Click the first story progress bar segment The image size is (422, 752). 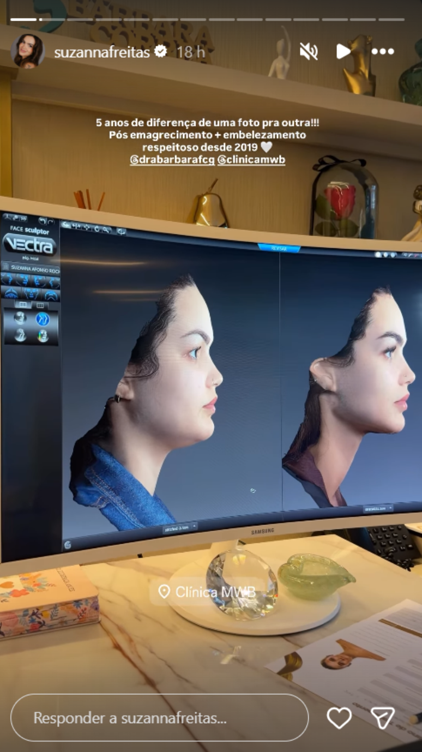[23, 20]
